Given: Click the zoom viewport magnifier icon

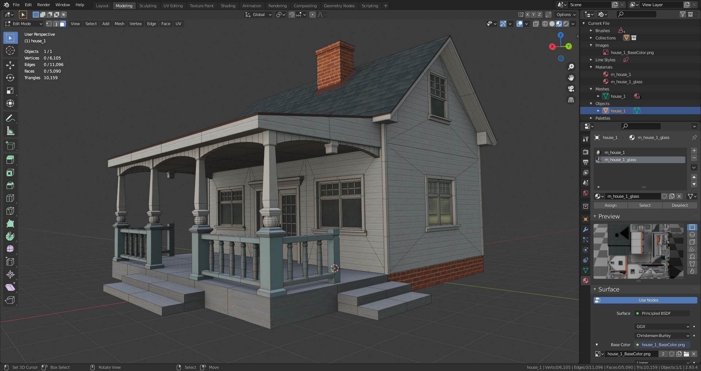Looking at the screenshot, I should coord(571,67).
